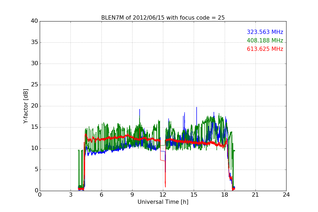
Task: Click the x-axis tick label 6
Action: tap(101, 195)
